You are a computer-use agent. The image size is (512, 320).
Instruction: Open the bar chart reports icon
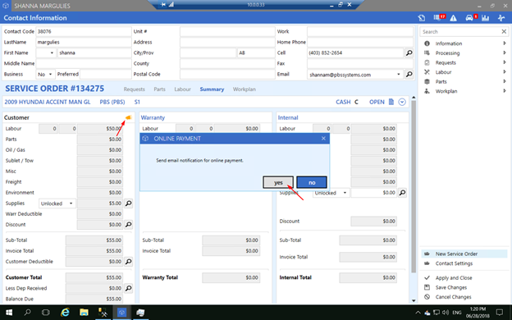coord(485,18)
